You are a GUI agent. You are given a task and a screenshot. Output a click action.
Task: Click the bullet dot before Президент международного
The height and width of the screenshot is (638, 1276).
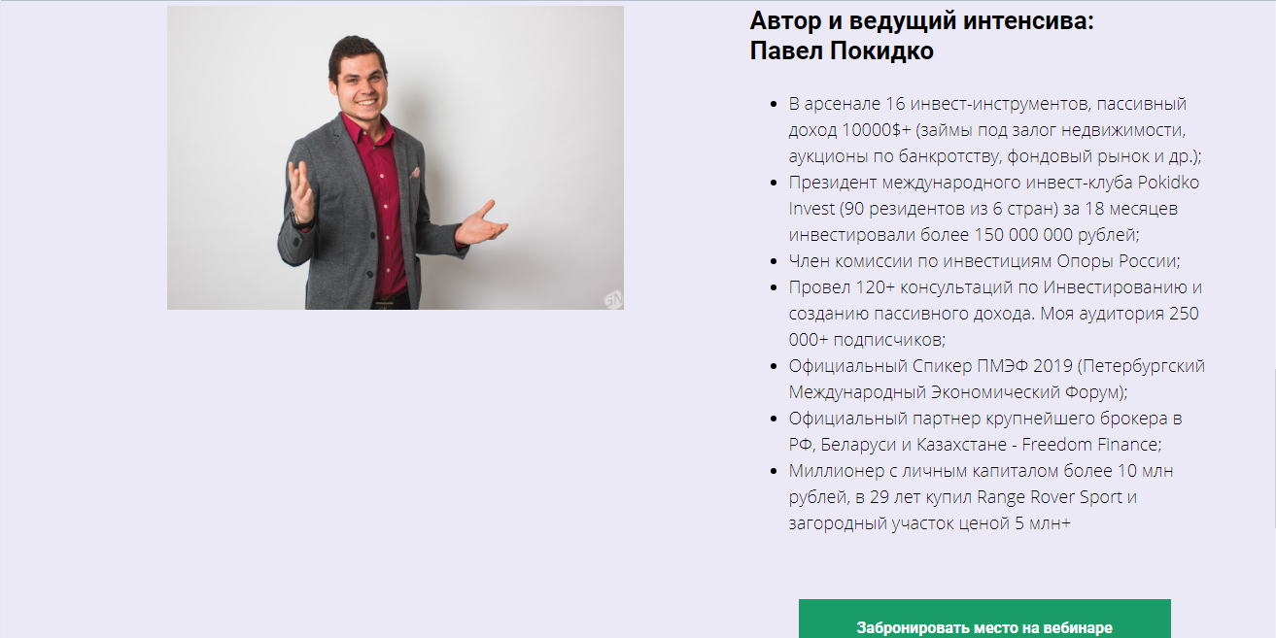(774, 183)
